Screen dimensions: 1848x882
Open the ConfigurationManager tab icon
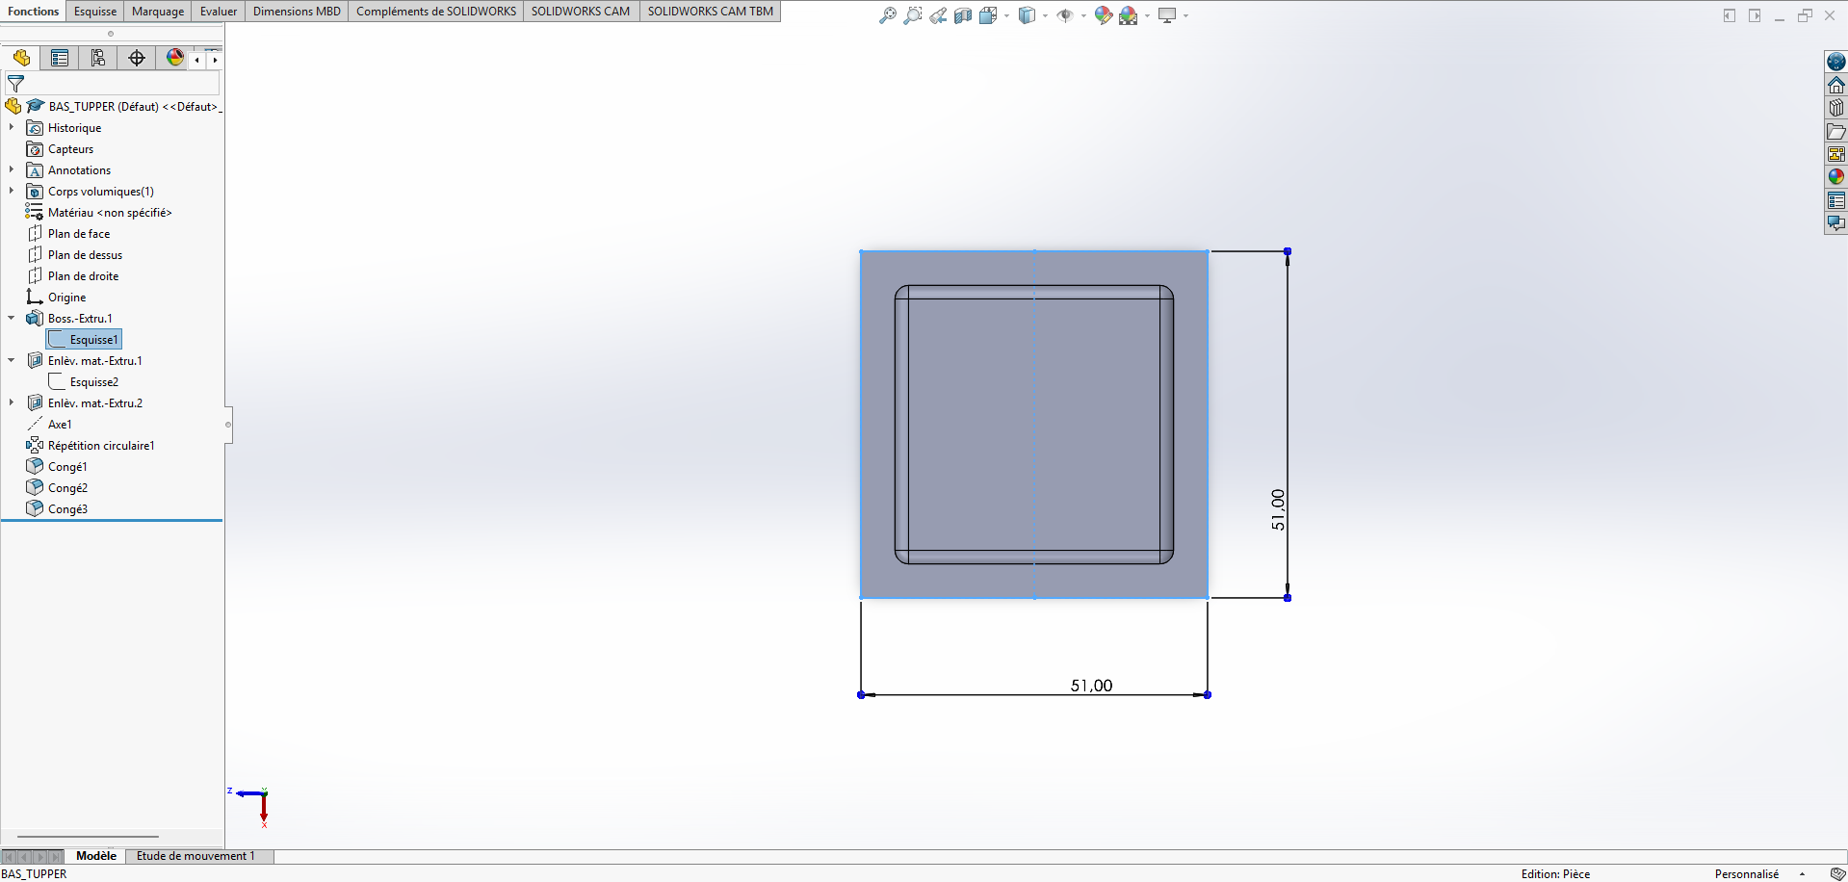[98, 59]
